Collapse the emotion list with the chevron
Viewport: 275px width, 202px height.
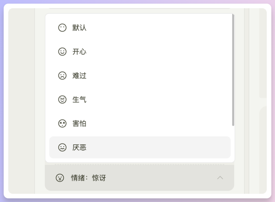220,178
